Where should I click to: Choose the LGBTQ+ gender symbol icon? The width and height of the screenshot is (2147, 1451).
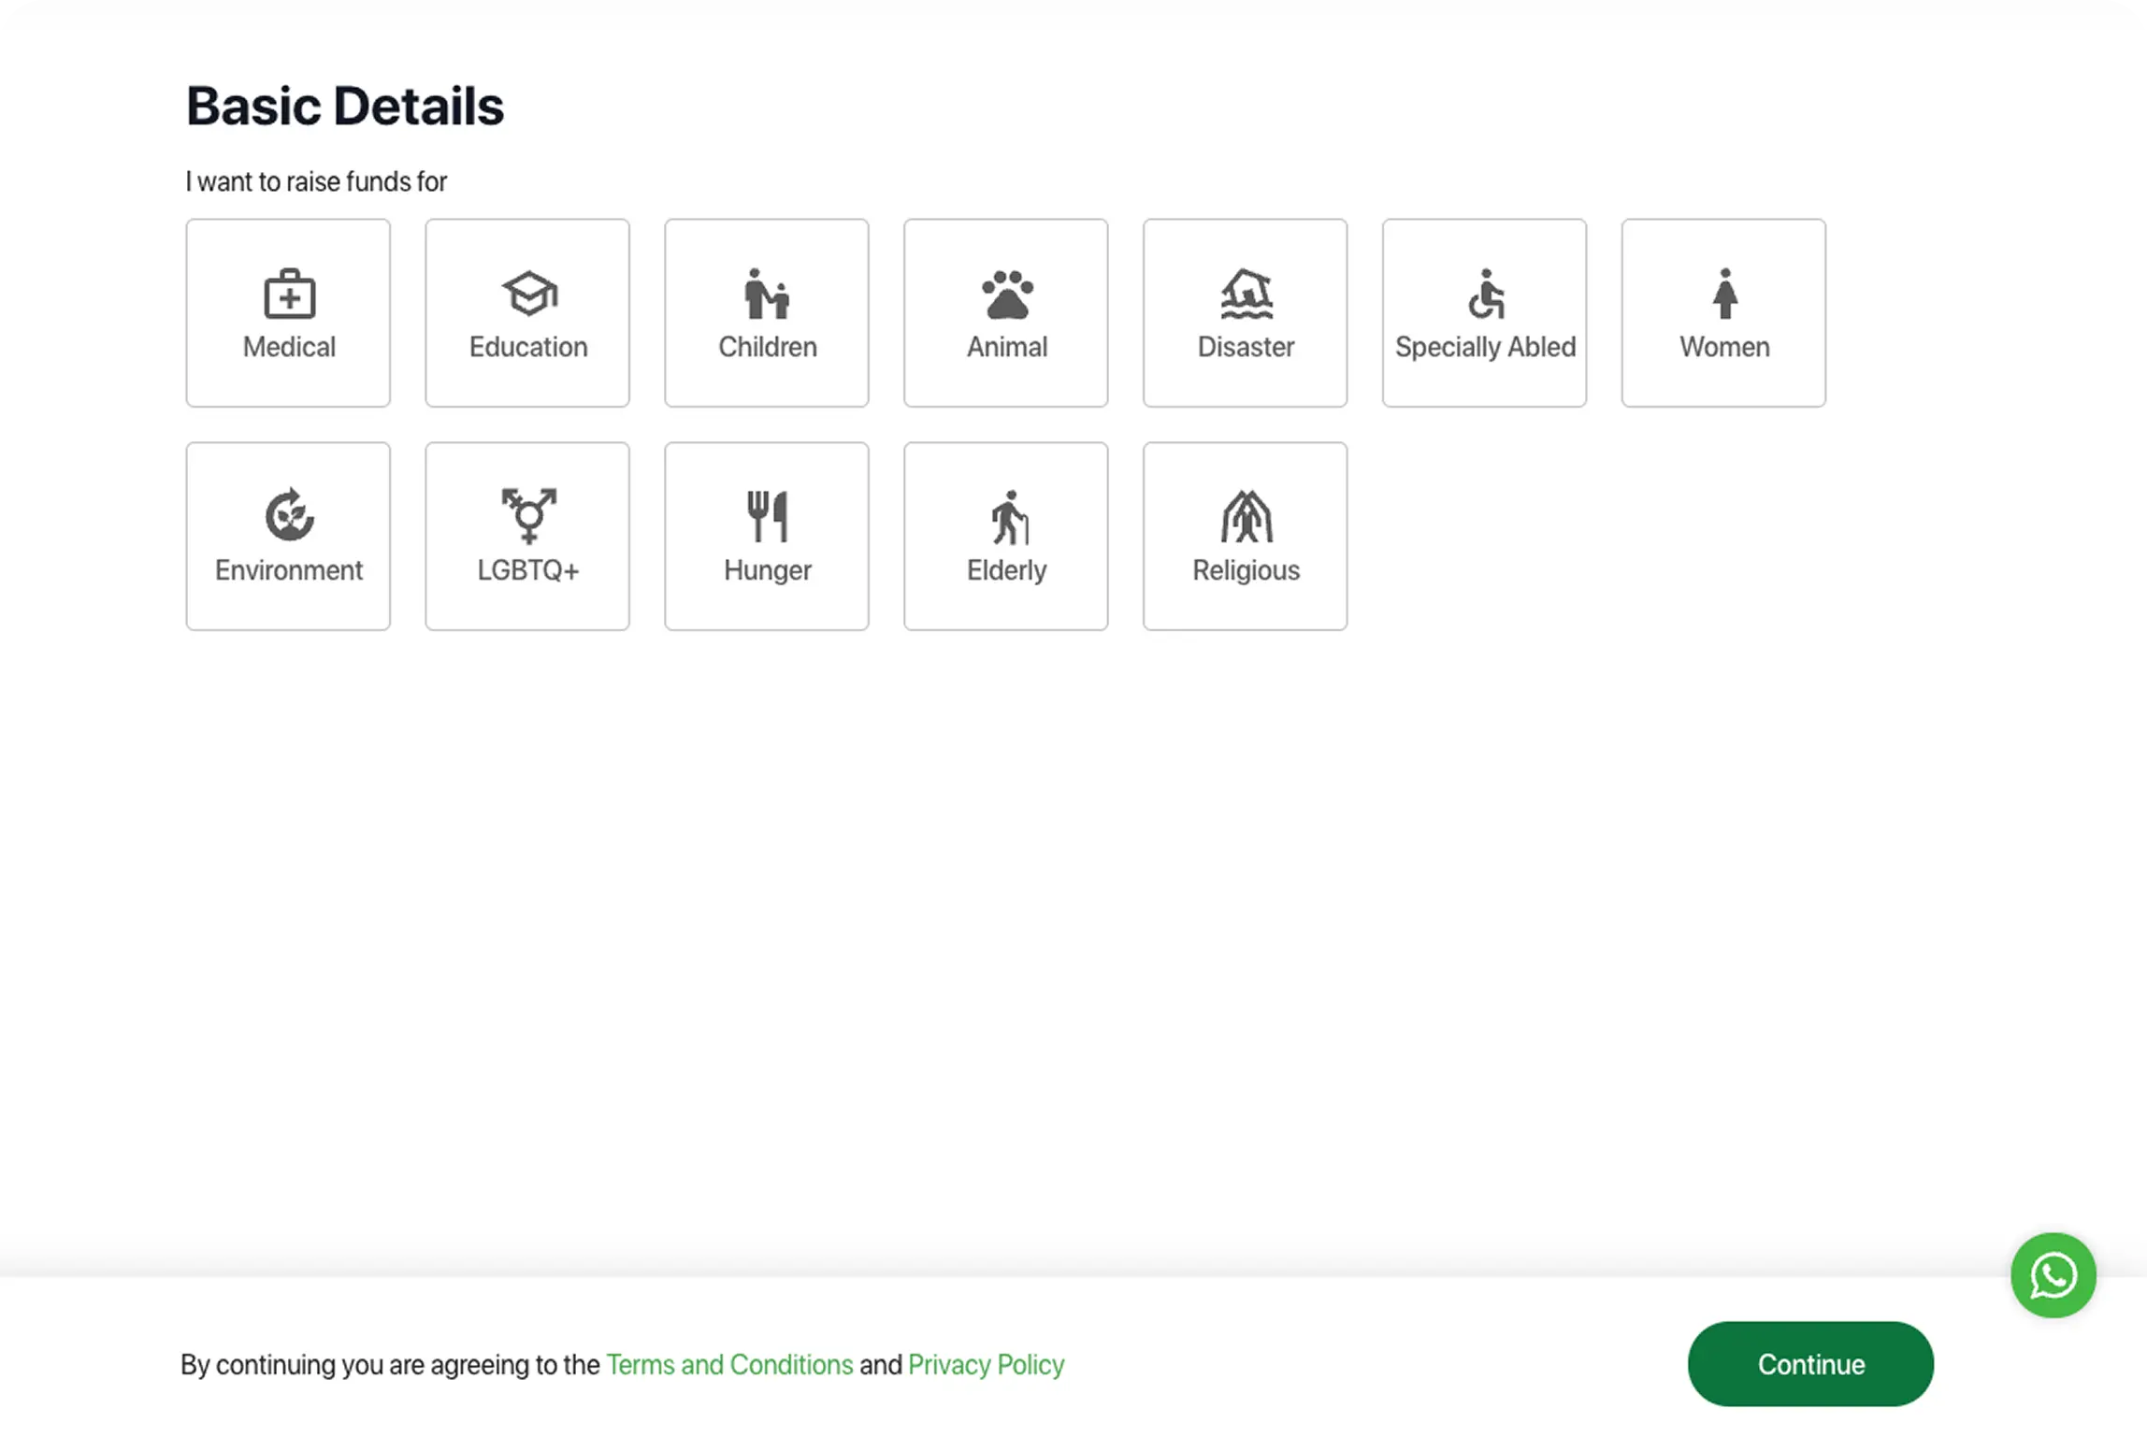click(x=528, y=515)
